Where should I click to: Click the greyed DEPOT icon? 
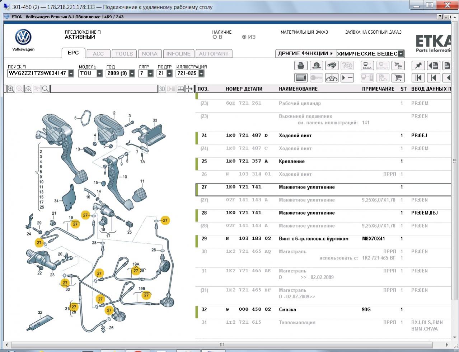point(383,66)
